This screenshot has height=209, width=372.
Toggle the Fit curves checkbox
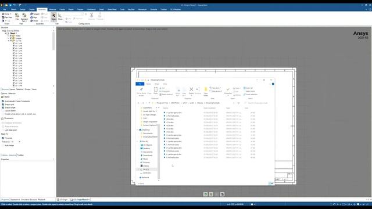click(x=3, y=138)
